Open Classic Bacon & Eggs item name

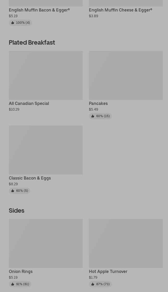pyautogui.click(x=30, y=178)
